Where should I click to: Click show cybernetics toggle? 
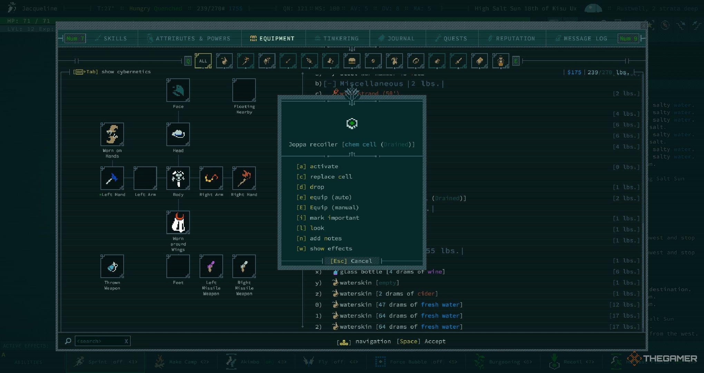[112, 72]
